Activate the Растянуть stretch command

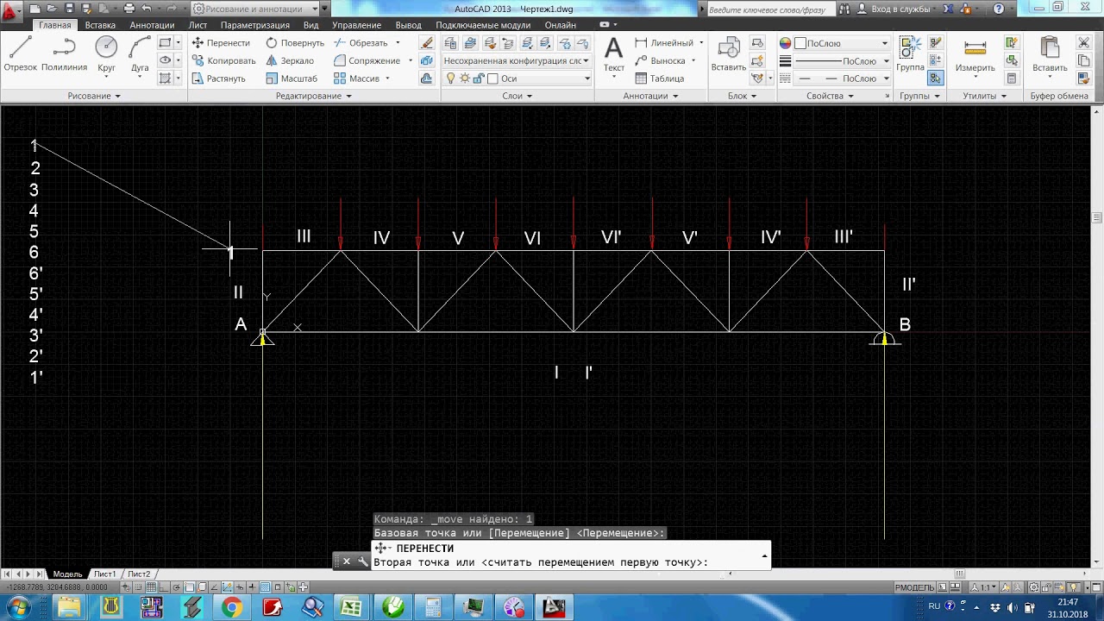218,78
